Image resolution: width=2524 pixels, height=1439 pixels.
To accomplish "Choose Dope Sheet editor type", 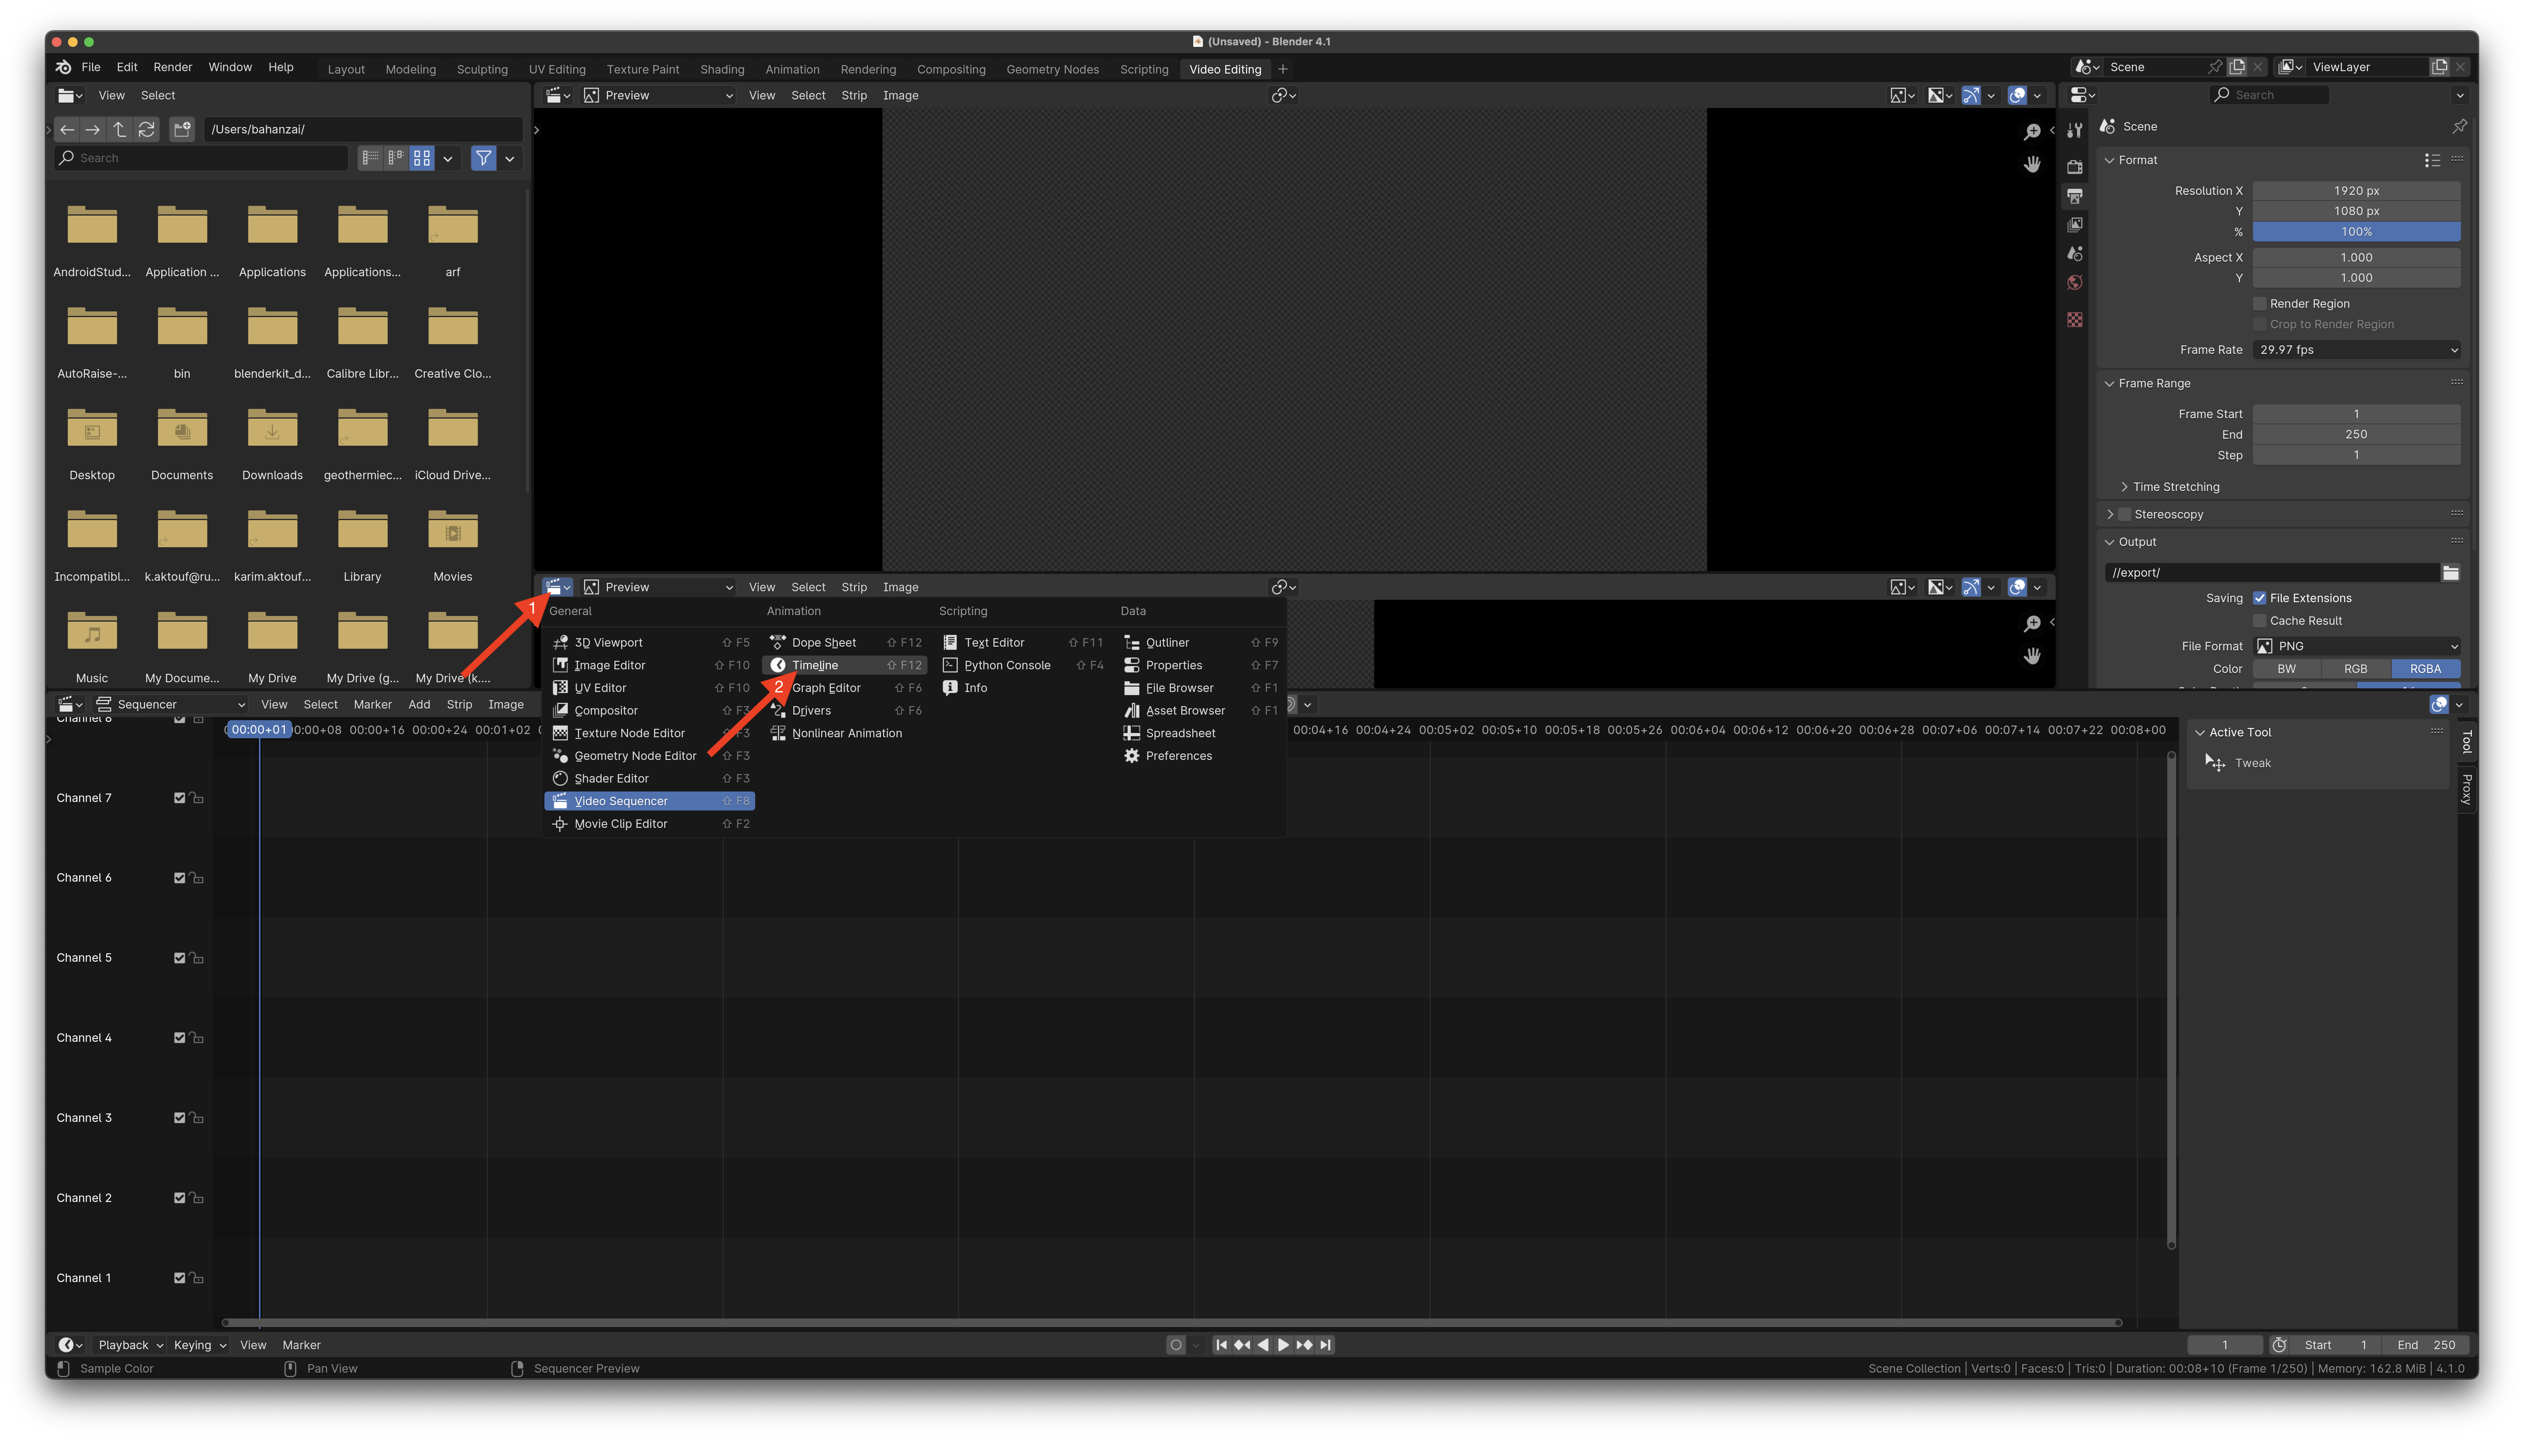I will tap(844, 642).
